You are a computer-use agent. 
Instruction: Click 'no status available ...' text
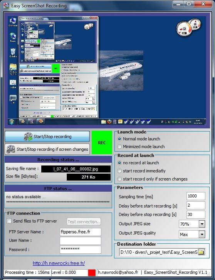pyautogui.click(x=26, y=197)
